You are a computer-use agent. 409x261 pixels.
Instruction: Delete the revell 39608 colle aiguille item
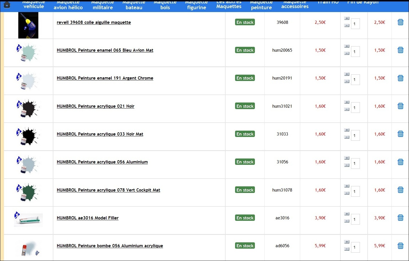click(400, 22)
